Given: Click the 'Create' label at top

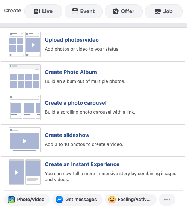Looking at the screenshot, I should (x=12, y=11).
